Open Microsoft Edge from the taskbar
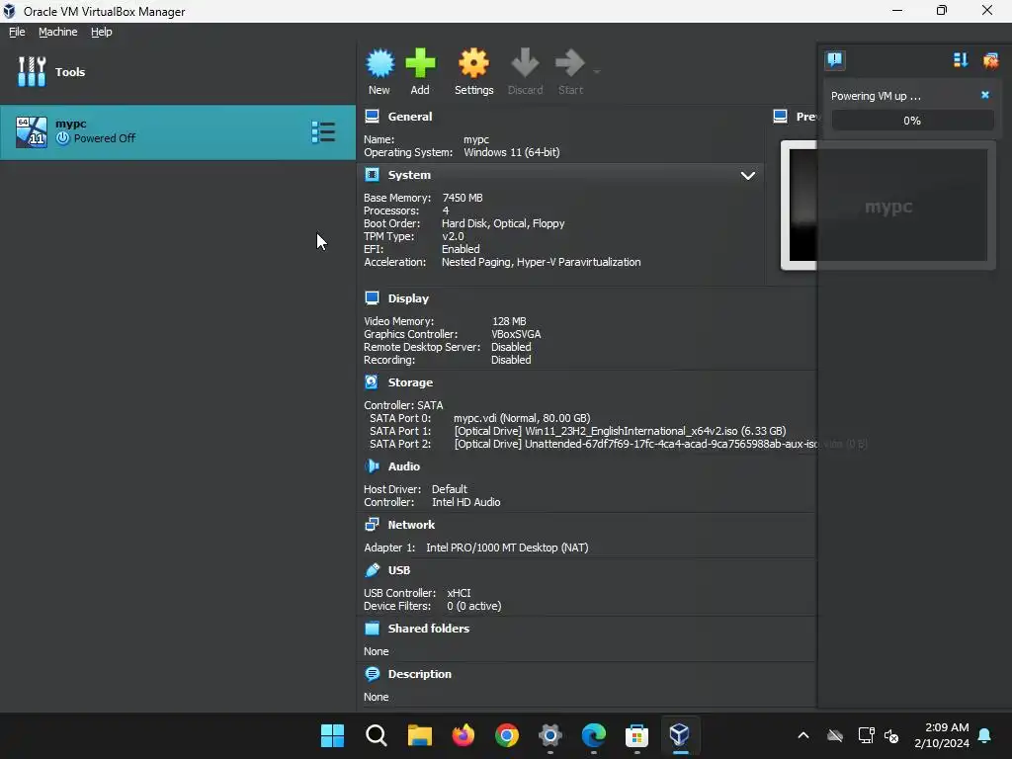1012x759 pixels. tap(594, 735)
